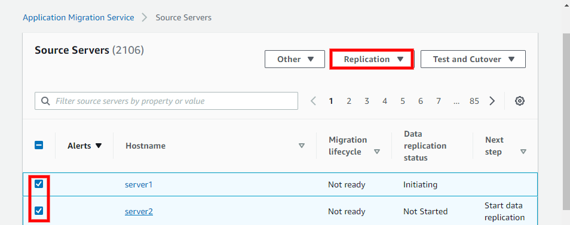
Task: Go to page 3 of source servers
Action: pyautogui.click(x=367, y=101)
